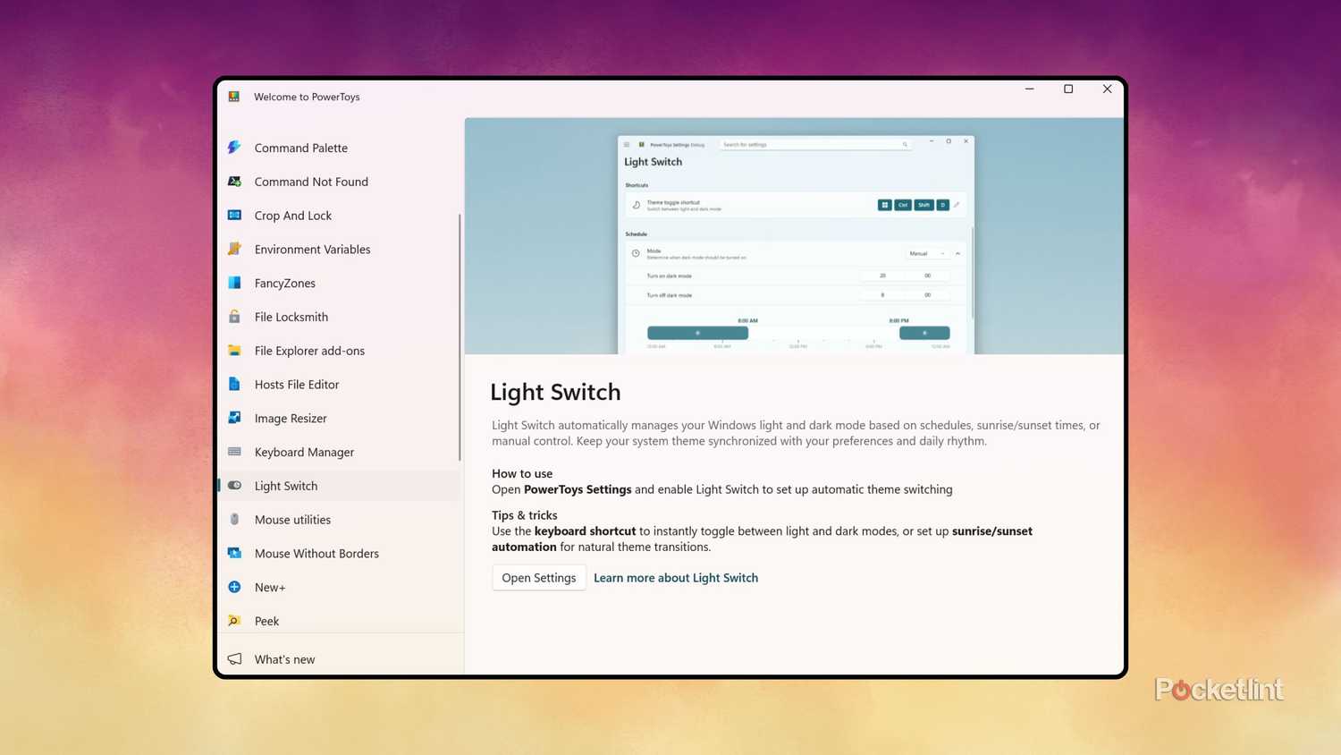Click the Open Settings button
1341x755 pixels.
[538, 577]
